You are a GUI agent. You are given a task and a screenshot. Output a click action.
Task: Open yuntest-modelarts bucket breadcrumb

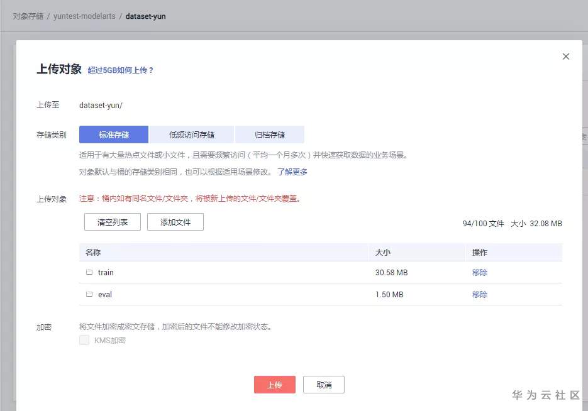(x=84, y=16)
